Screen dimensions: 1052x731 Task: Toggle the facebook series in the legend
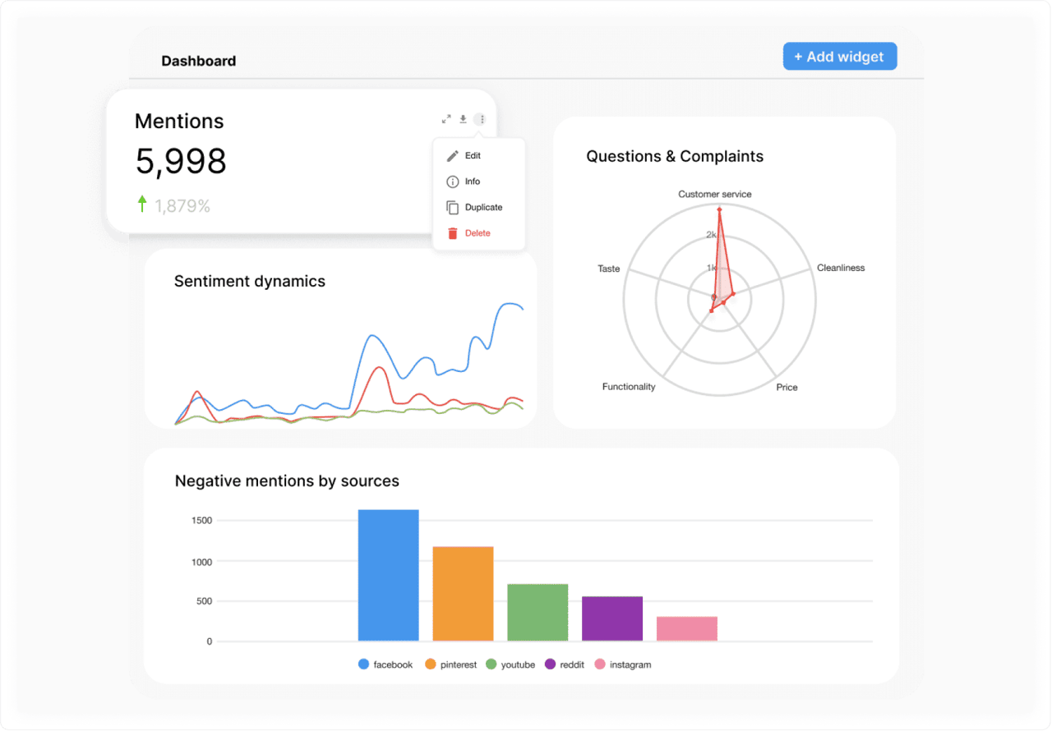pos(385,664)
